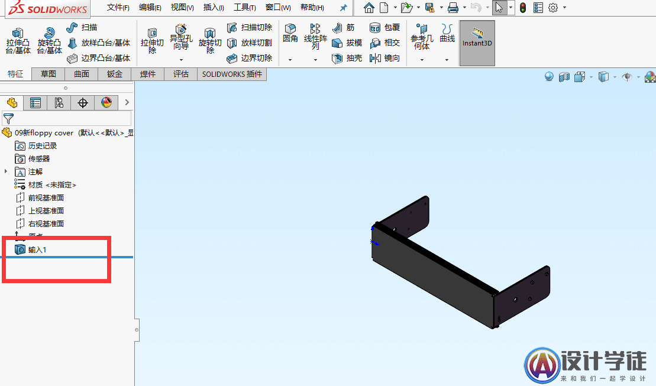Open the Edit (编辑) menu
The height and width of the screenshot is (386, 656).
click(150, 8)
